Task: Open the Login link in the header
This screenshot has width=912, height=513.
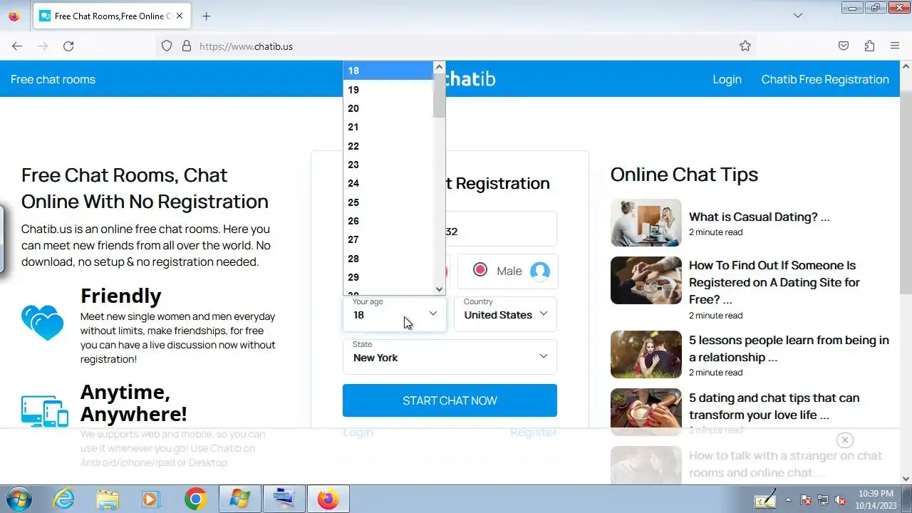Action: (x=727, y=79)
